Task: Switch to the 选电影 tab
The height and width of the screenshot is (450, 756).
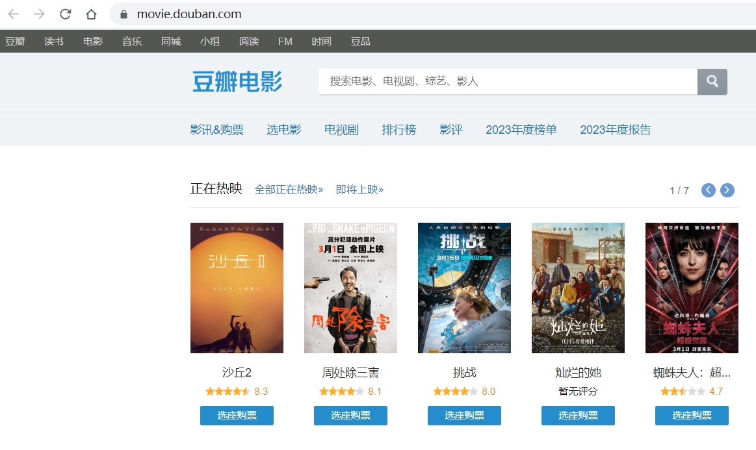Action: [x=284, y=130]
